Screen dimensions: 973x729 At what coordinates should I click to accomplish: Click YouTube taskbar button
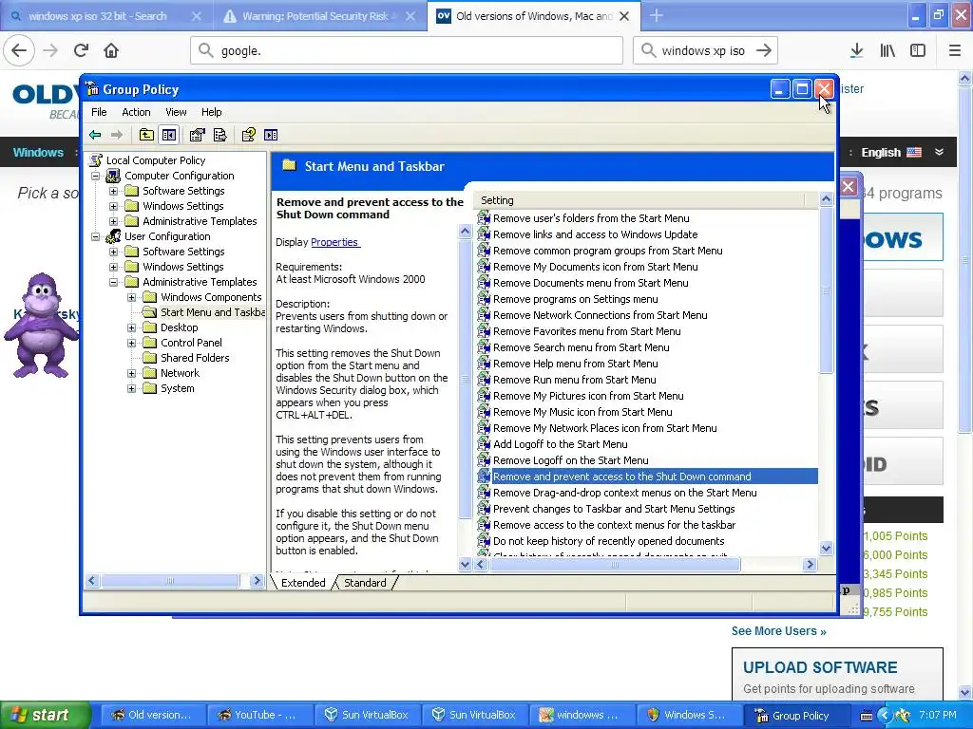pyautogui.click(x=259, y=715)
